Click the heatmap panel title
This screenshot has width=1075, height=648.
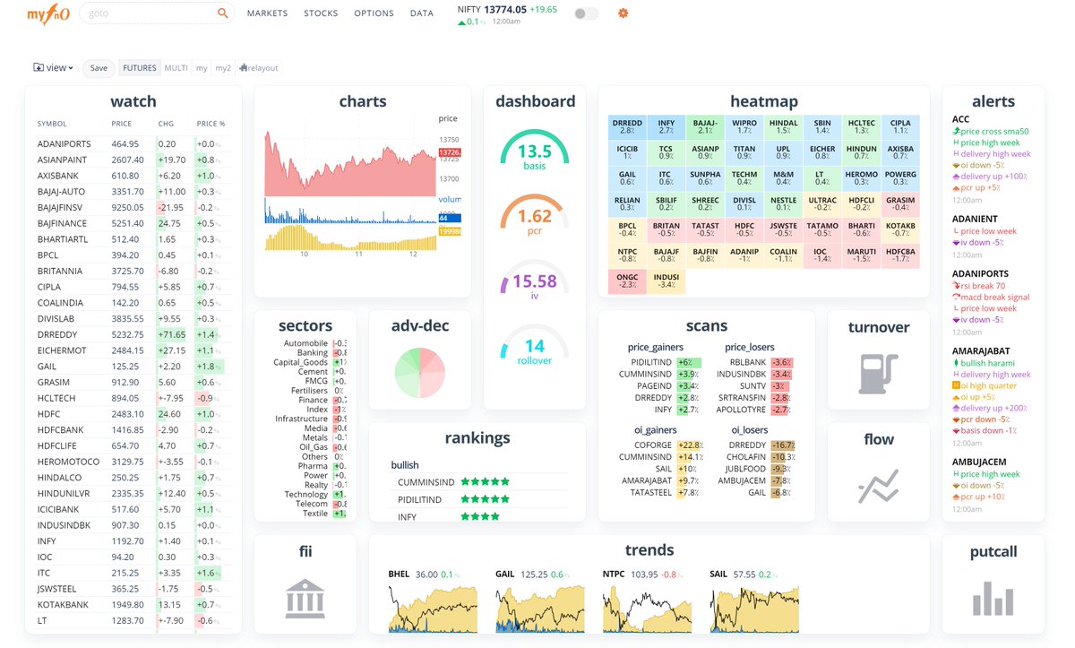pyautogui.click(x=764, y=101)
